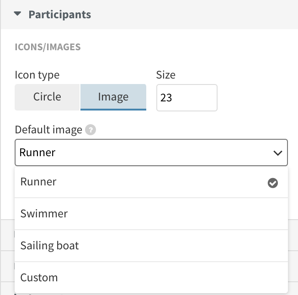Click the Icon type label
This screenshot has height=295, width=298.
(x=37, y=75)
